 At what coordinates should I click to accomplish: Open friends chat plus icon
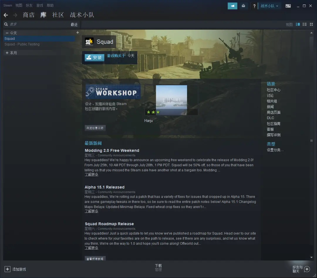tap(307, 269)
